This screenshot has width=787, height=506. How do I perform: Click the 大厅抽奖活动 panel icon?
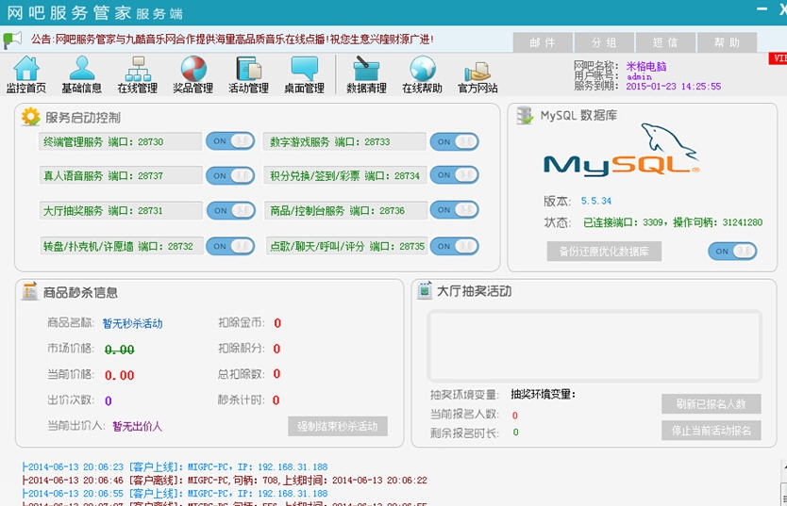(x=424, y=290)
